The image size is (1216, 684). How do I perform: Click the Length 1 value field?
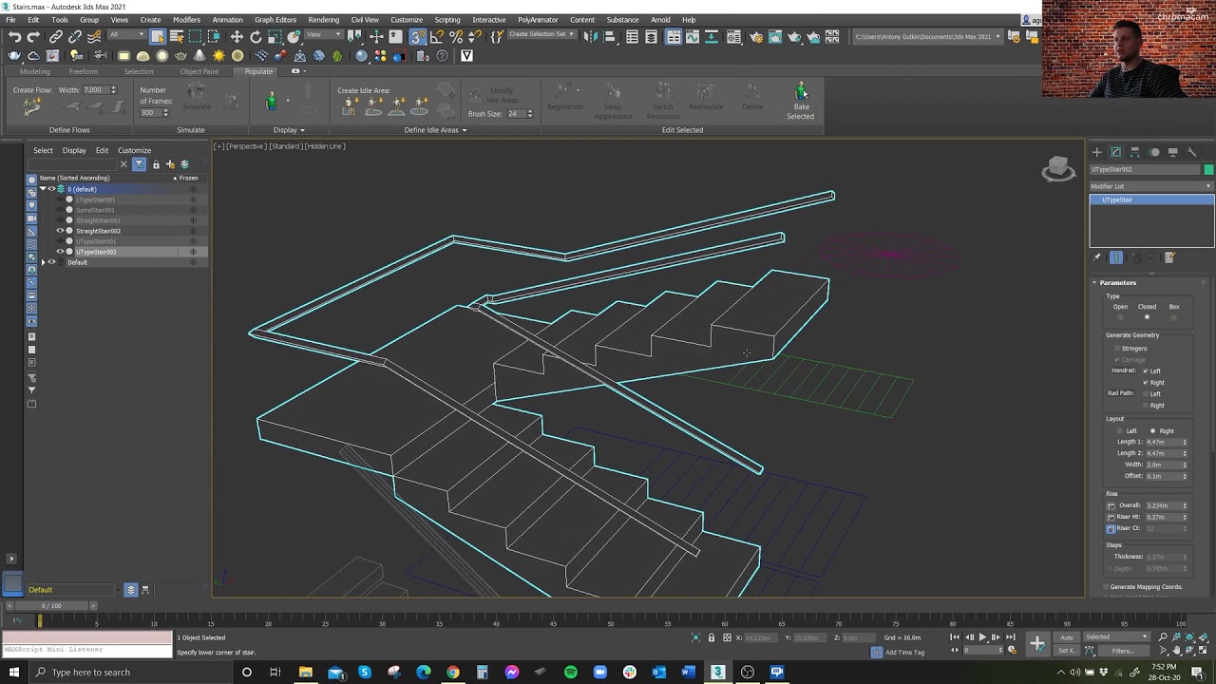(x=1162, y=442)
